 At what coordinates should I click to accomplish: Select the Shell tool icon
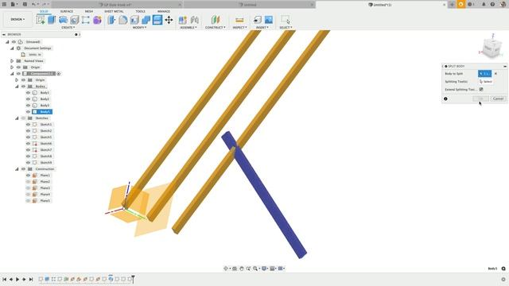pos(134,20)
